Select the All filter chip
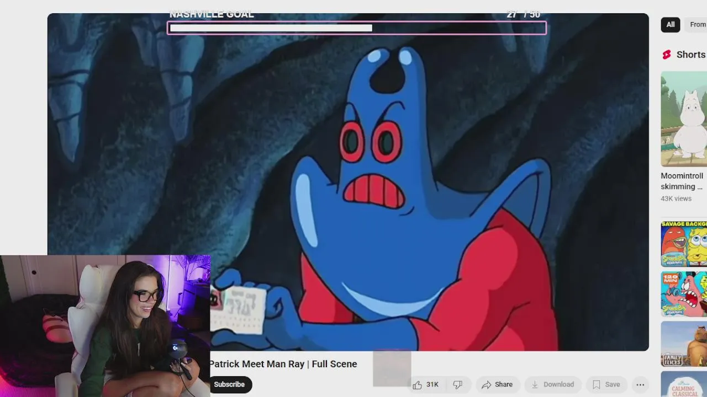The width and height of the screenshot is (707, 397). pyautogui.click(x=670, y=24)
